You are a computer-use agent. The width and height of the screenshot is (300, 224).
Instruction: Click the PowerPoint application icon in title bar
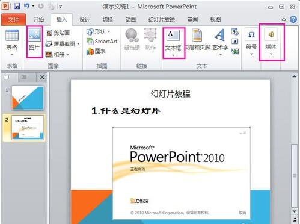pyautogui.click(x=5, y=6)
